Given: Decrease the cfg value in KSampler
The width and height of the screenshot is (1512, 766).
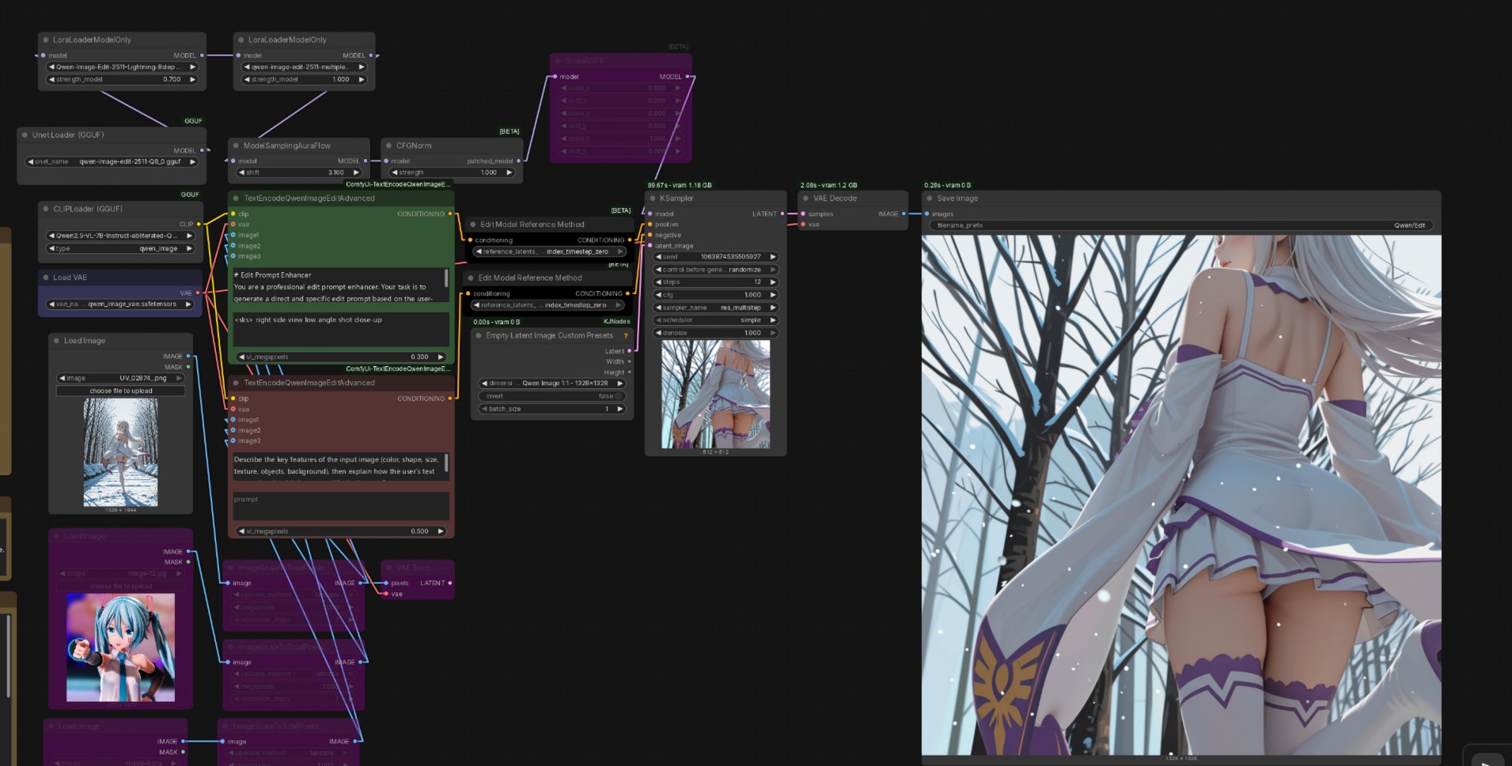Looking at the screenshot, I should [659, 295].
